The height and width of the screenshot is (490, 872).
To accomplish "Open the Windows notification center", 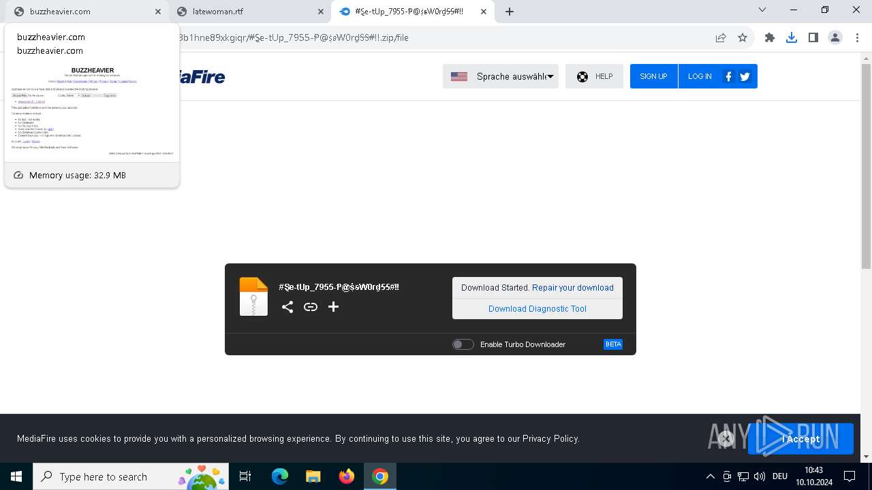I will pos(850,476).
